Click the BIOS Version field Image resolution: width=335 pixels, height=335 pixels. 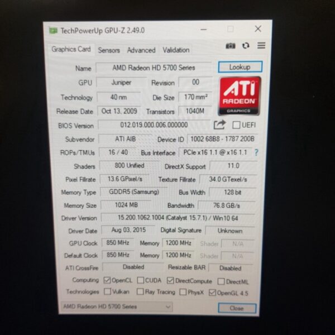pos(154,125)
